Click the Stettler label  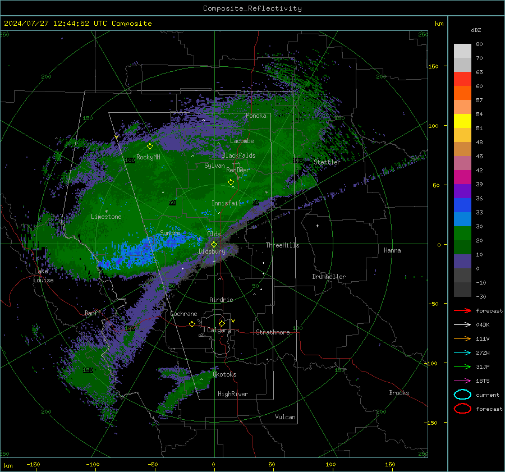tap(327, 162)
